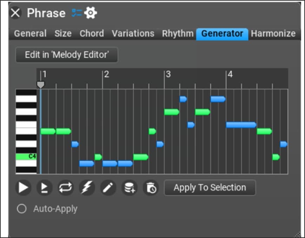This screenshot has height=238, width=305.
Task: Select the Rhythm tab
Action: 178,34
